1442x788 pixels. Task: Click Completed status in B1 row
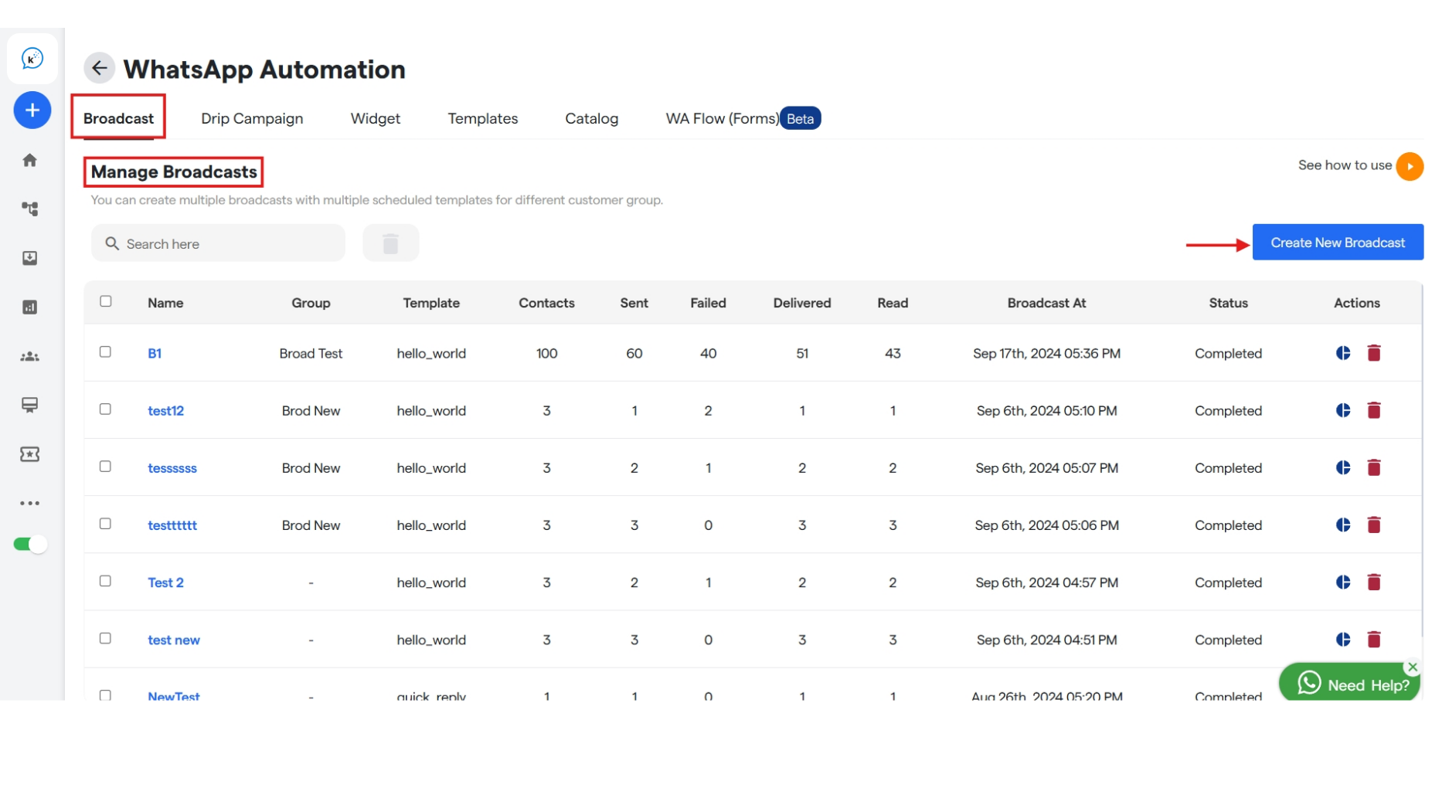point(1228,353)
